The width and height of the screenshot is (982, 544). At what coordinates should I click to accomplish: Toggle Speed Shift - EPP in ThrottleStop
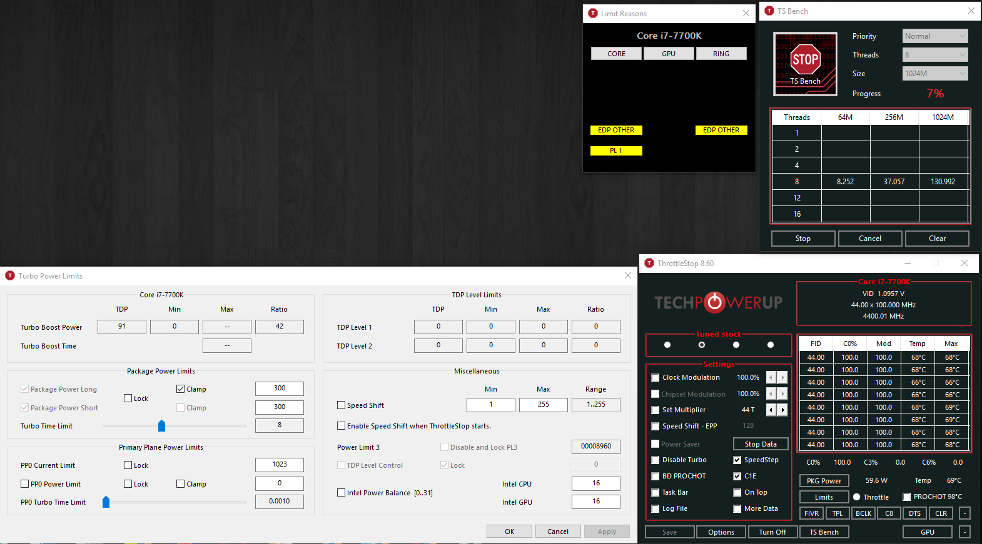point(656,426)
